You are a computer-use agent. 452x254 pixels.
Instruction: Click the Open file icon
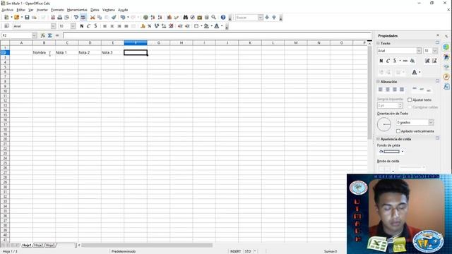point(17,17)
